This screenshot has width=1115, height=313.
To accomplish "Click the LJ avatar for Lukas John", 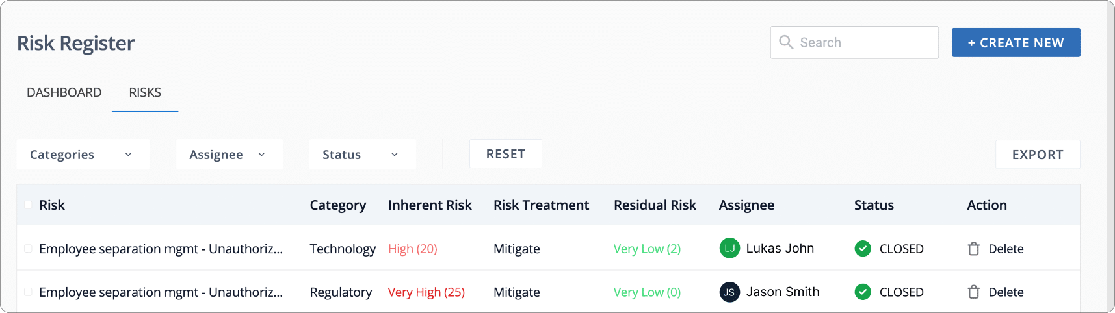I will [x=729, y=248].
